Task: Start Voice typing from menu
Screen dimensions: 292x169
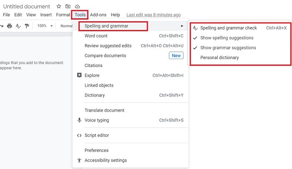Action: pos(130,120)
